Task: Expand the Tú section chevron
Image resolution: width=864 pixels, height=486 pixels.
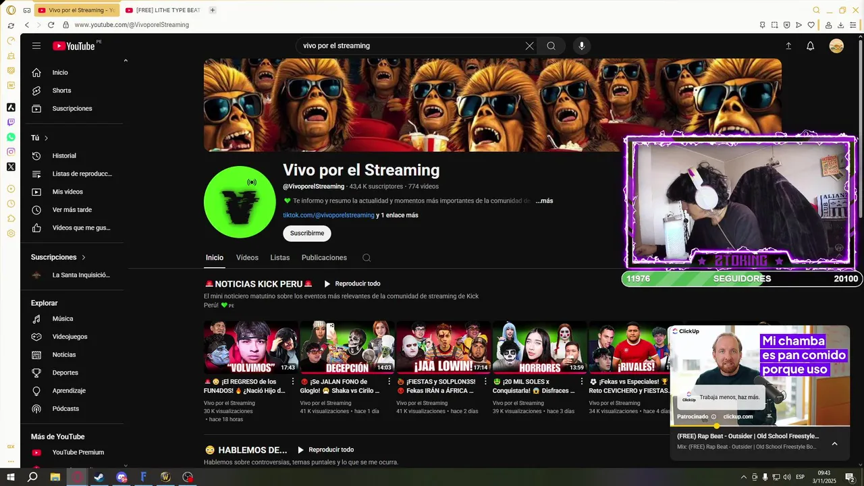Action: pos(47,138)
